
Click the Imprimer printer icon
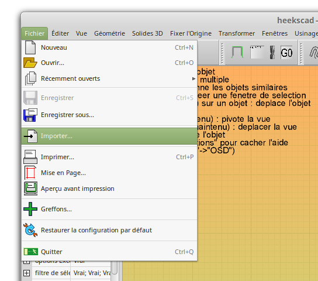(30, 157)
